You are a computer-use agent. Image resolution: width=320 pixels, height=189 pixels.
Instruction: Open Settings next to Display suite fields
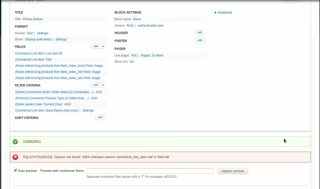pyautogui.click(x=61, y=39)
